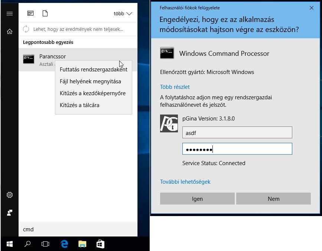Filter results by apps icon

pos(30,13)
